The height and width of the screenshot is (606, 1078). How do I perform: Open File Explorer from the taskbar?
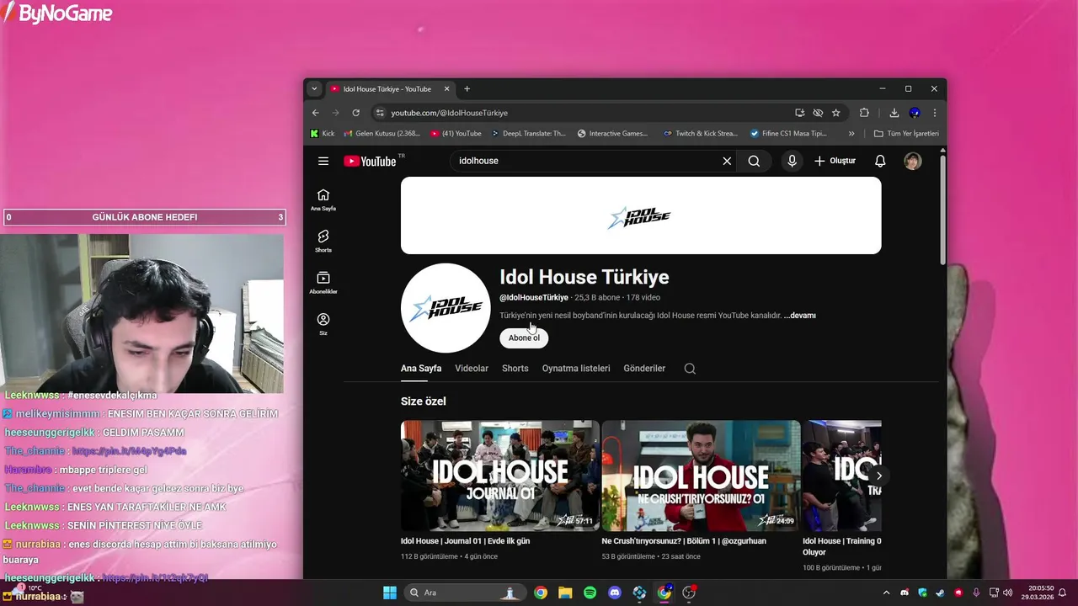pyautogui.click(x=565, y=593)
